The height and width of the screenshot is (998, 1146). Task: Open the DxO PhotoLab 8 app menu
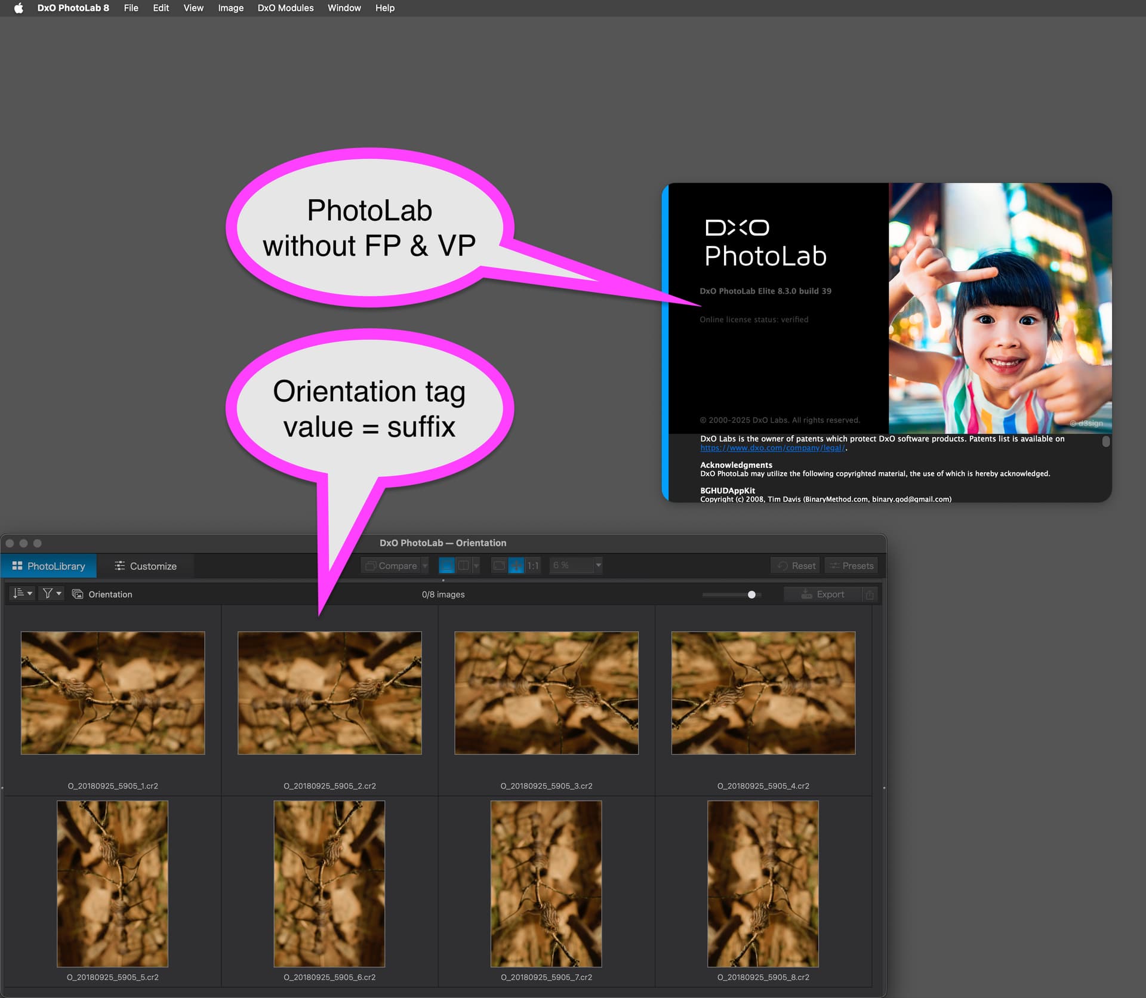click(x=73, y=8)
